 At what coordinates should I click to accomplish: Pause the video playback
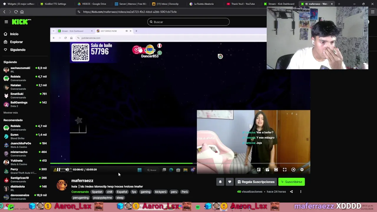click(58, 169)
